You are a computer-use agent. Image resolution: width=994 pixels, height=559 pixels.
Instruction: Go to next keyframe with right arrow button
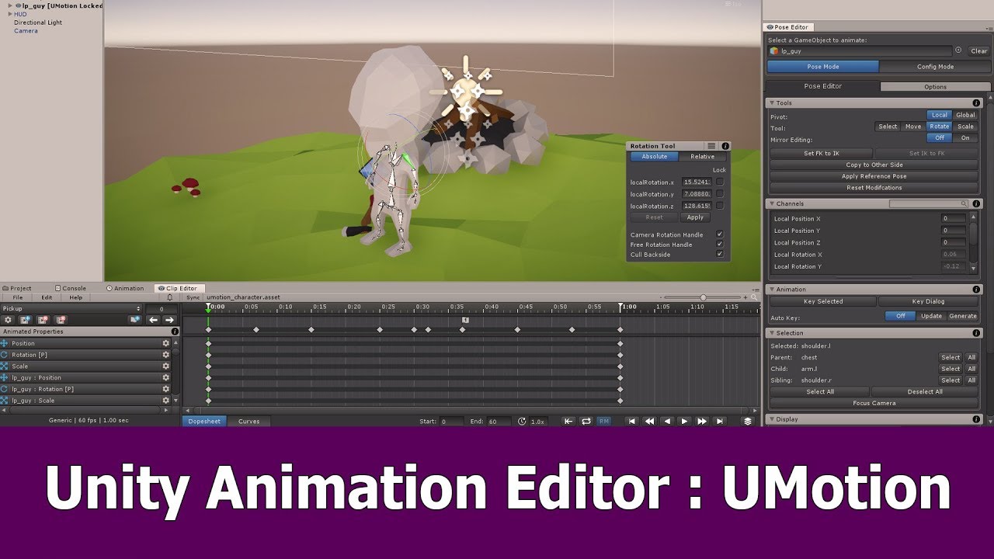click(x=169, y=320)
